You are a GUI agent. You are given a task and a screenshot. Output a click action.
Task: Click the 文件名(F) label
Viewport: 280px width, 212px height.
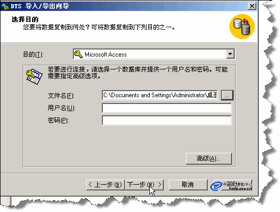(61, 96)
